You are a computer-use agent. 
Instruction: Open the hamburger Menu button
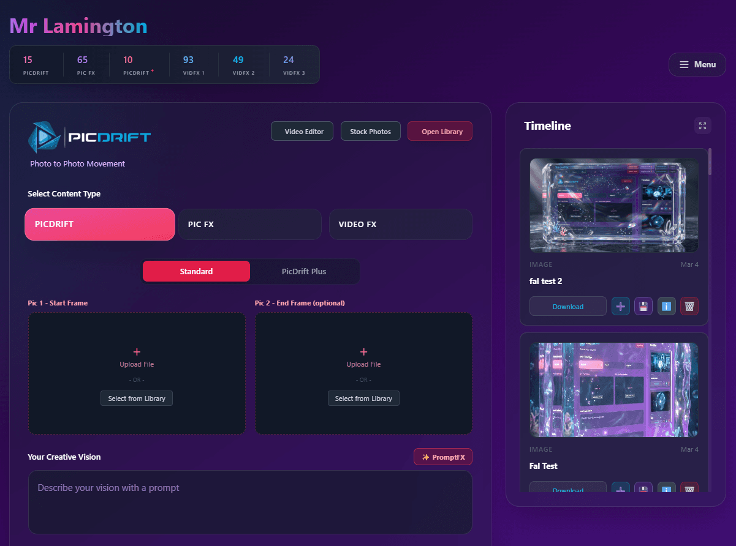pos(697,64)
